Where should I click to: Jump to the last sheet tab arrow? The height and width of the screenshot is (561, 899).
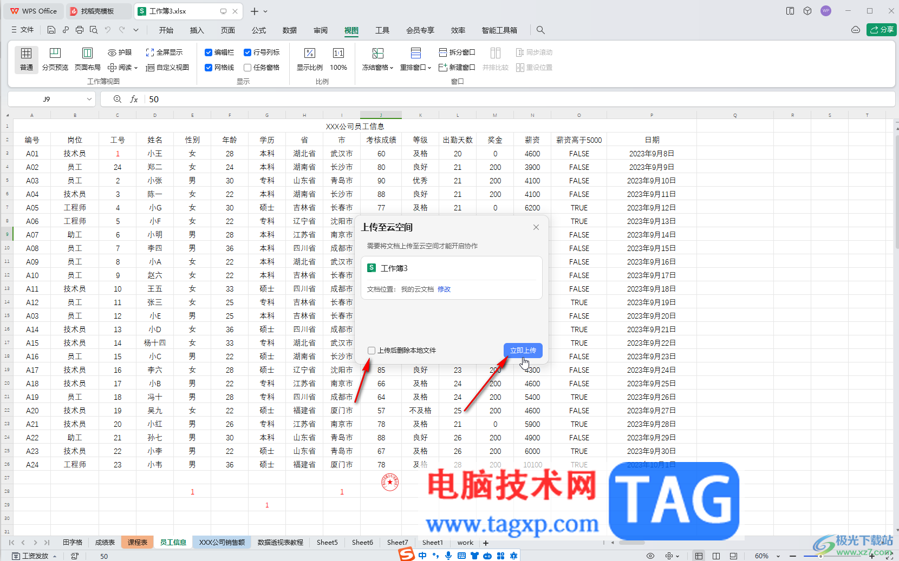coord(47,543)
